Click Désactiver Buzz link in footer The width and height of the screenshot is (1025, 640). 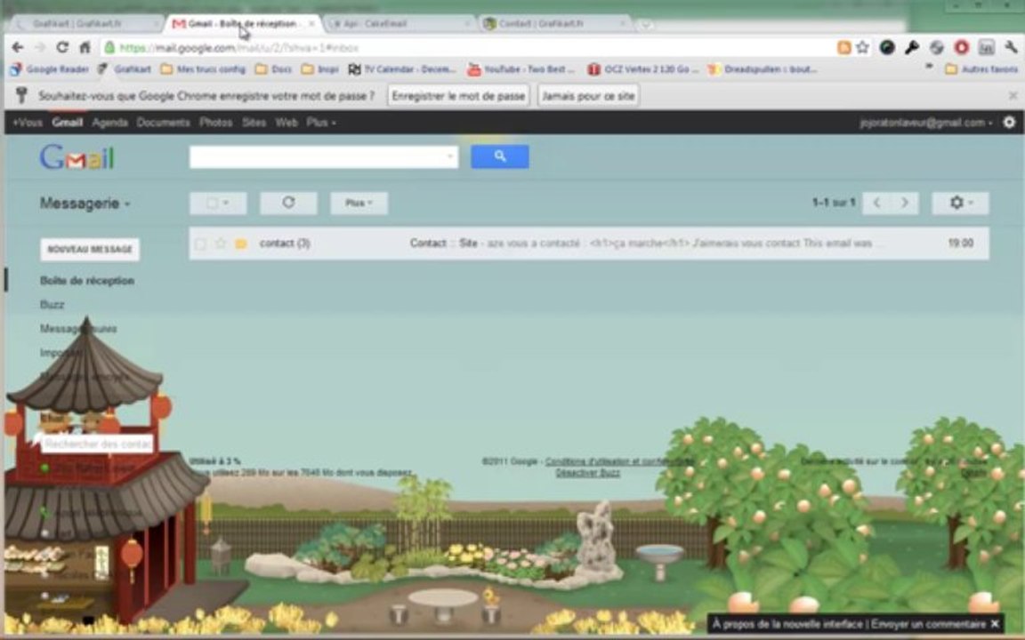tap(587, 473)
